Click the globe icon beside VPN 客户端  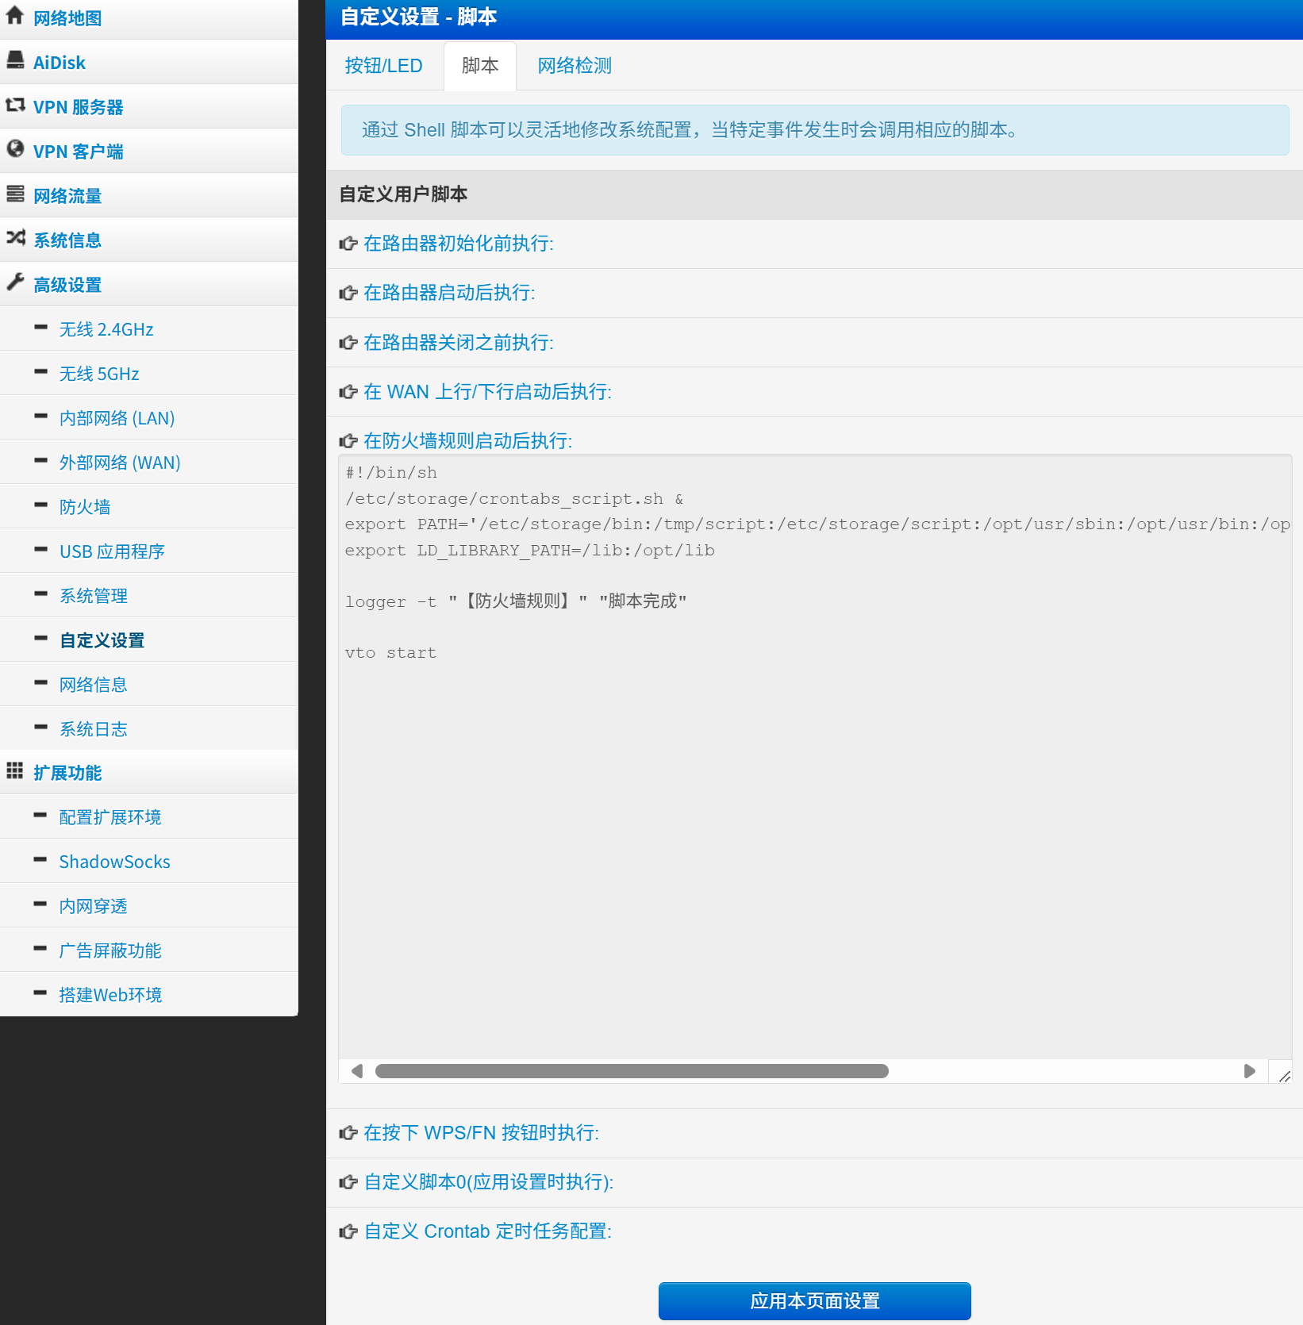point(14,149)
